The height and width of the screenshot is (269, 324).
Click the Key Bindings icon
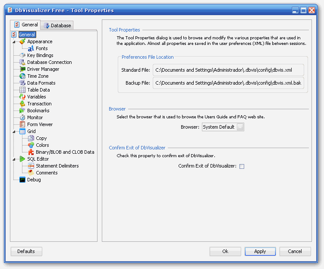pos(22,55)
